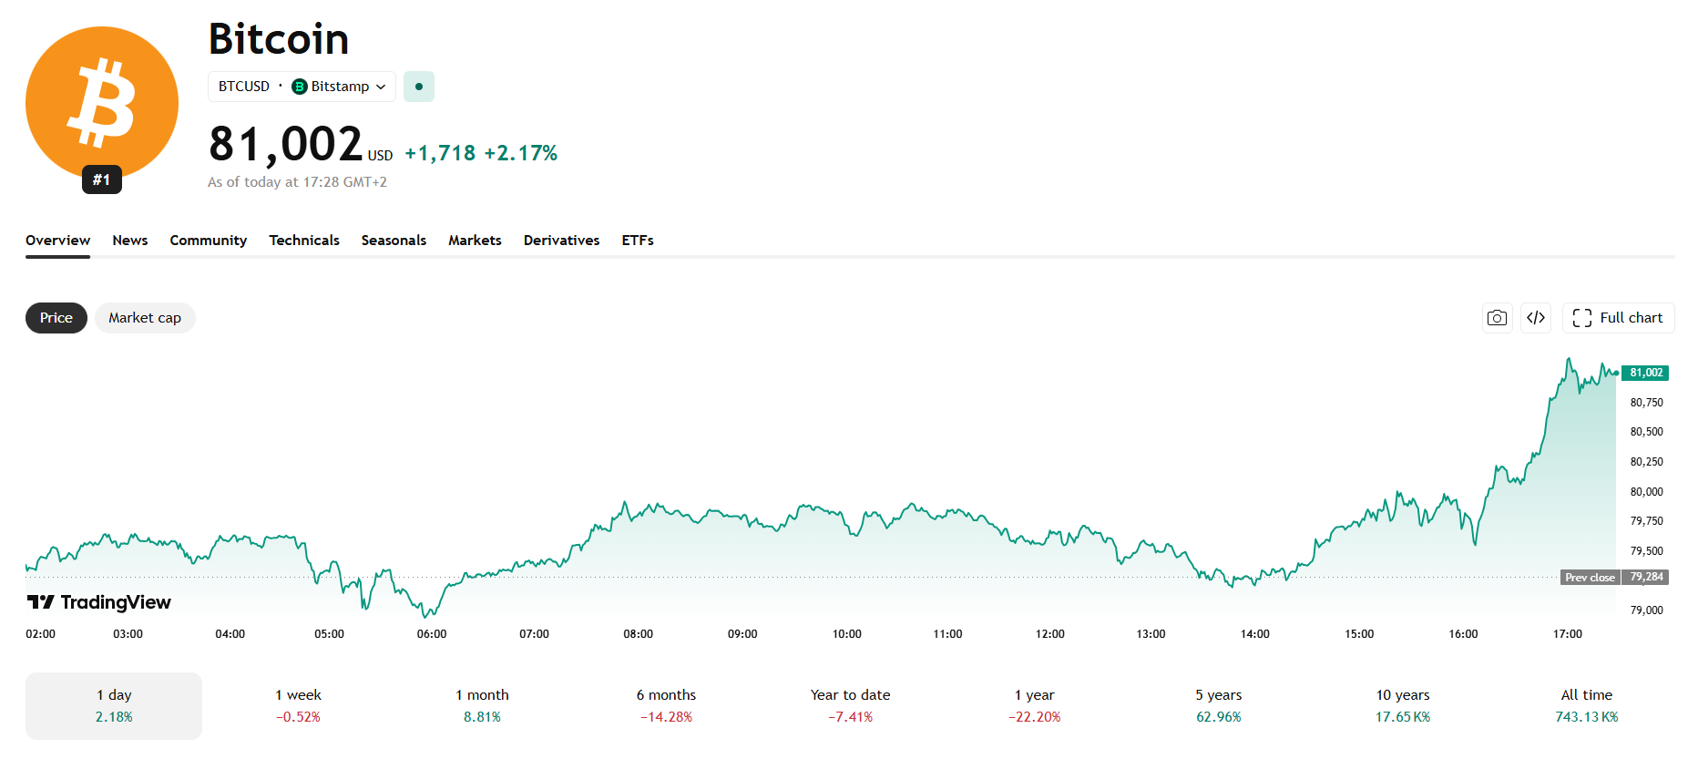Open the Derivatives tab
The image size is (1698, 759).
click(561, 241)
